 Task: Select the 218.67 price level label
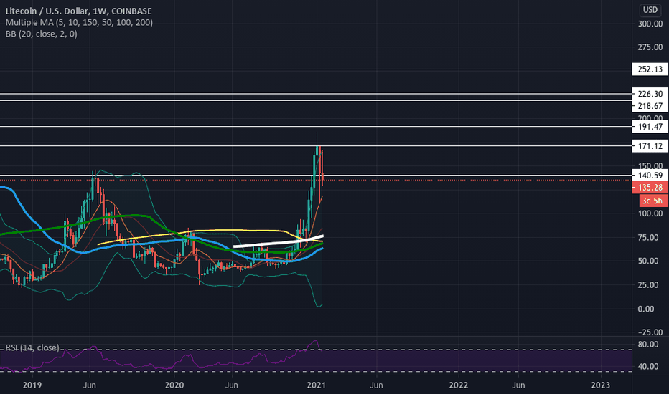650,105
